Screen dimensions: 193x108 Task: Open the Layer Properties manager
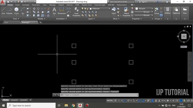76,12
